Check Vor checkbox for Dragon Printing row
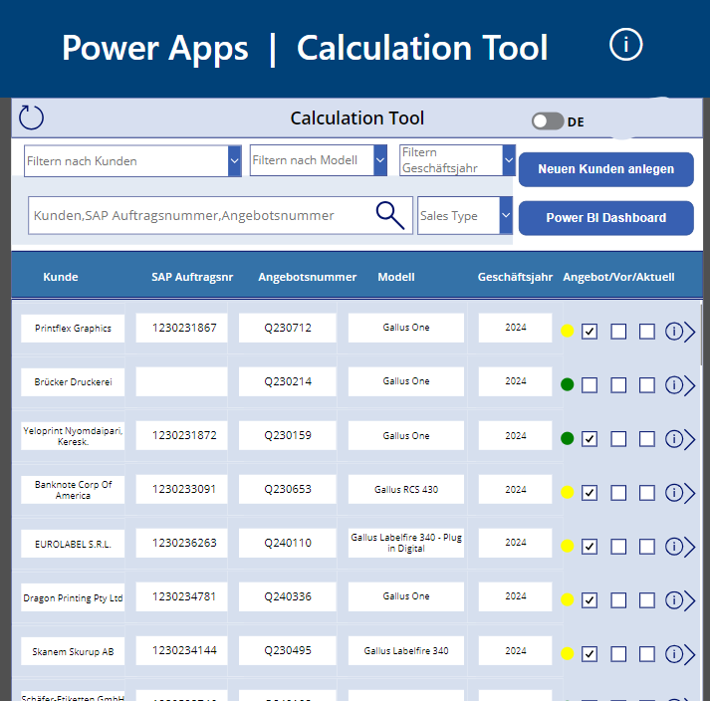 click(x=618, y=600)
